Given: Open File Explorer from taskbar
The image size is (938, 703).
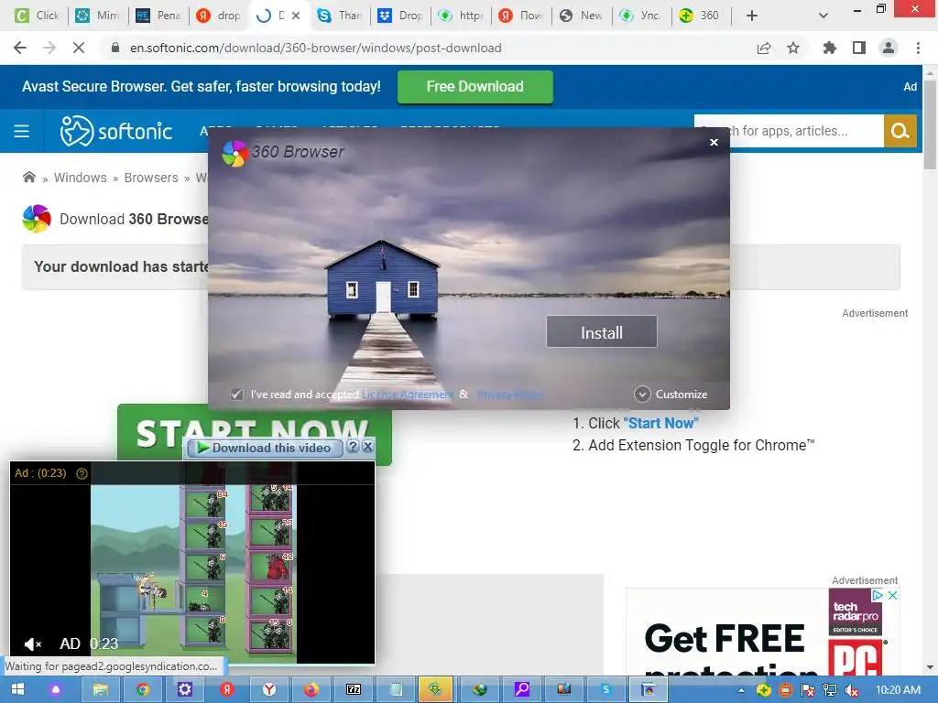Looking at the screenshot, I should point(101,690).
